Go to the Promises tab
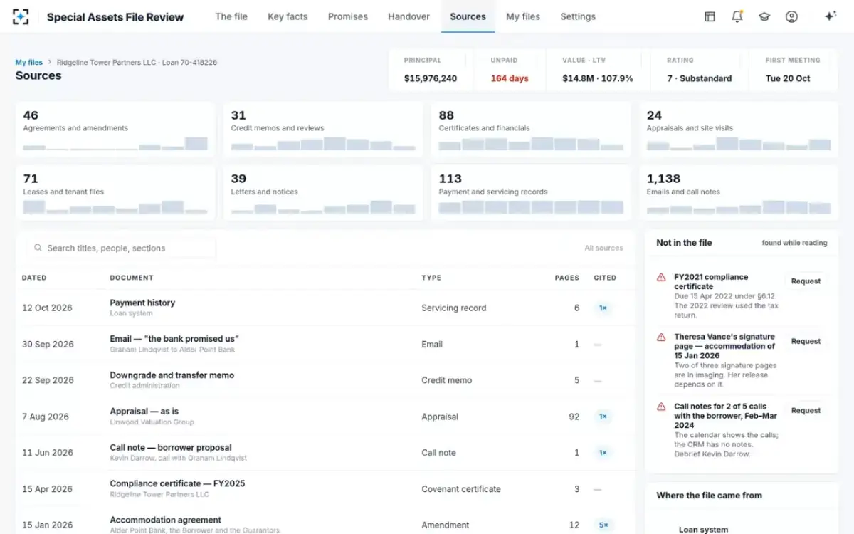Viewport: 854px width, 534px height. 348,16
